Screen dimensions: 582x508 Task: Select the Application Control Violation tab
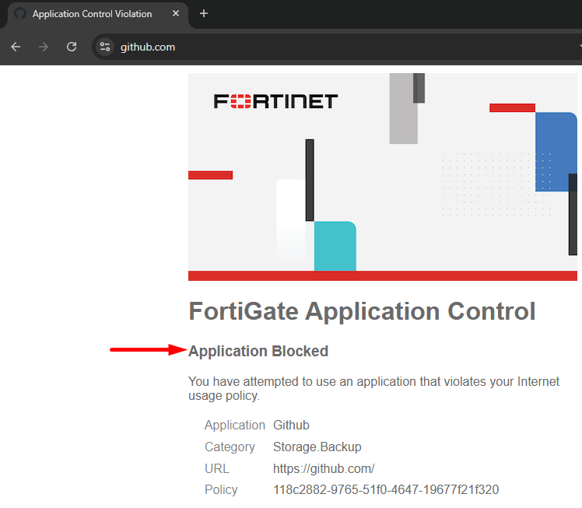tap(98, 14)
